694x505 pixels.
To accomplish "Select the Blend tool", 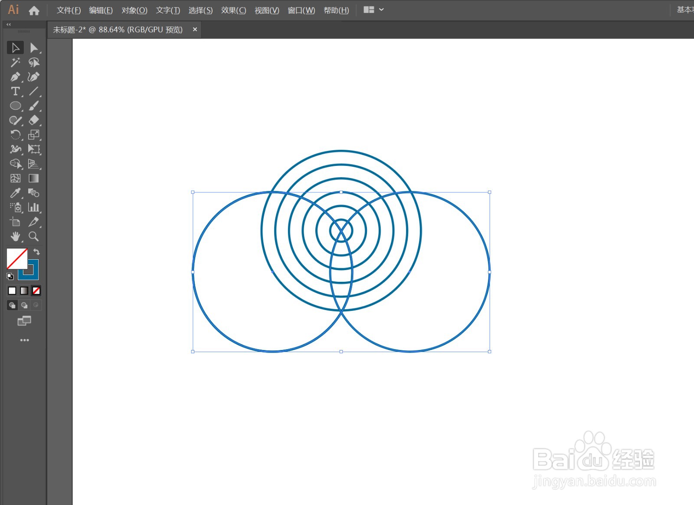I will (x=34, y=193).
